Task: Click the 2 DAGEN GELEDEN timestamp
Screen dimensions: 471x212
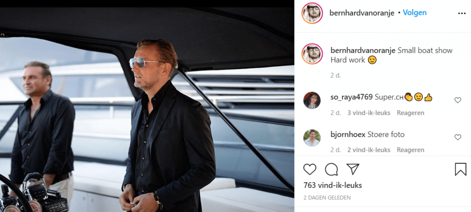Action: 327,198
